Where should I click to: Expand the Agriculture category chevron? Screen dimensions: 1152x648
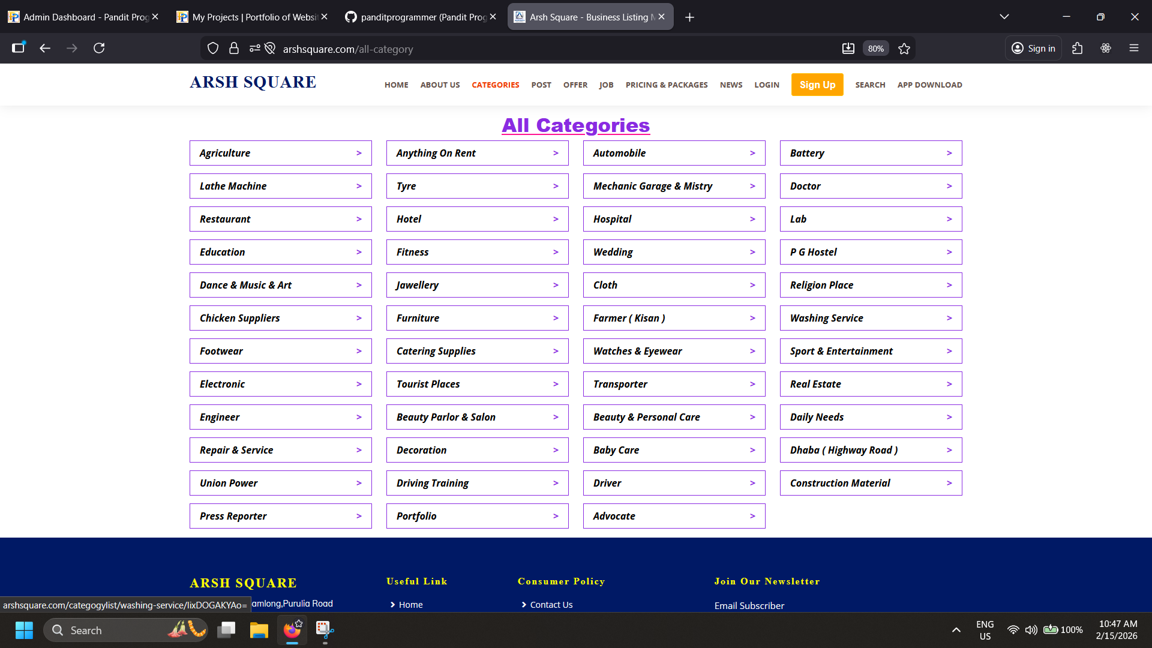[359, 153]
